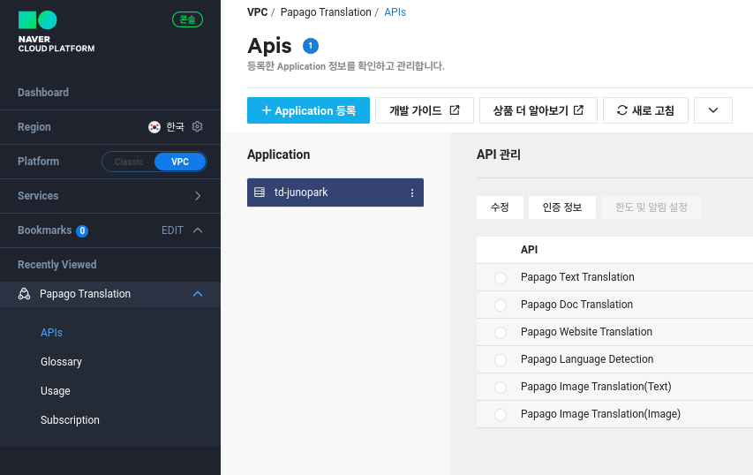Click Papago Translation breadcrumb link
This screenshot has height=475, width=753.
(x=326, y=12)
